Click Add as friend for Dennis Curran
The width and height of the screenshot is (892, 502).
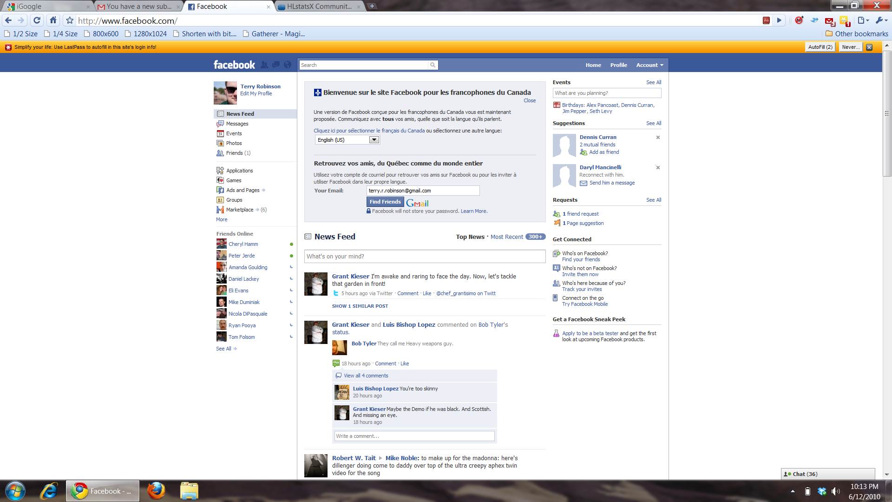(604, 152)
